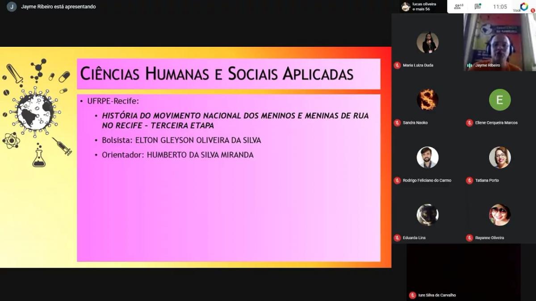Click the shared presentation slide area

click(x=197, y=156)
